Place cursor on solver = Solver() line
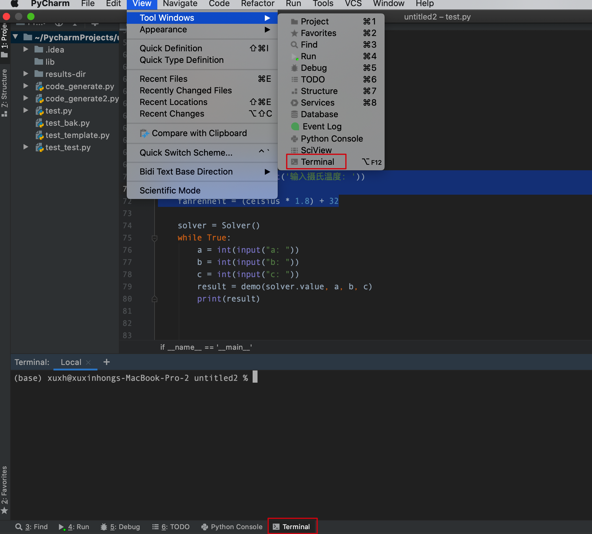 pos(219,226)
